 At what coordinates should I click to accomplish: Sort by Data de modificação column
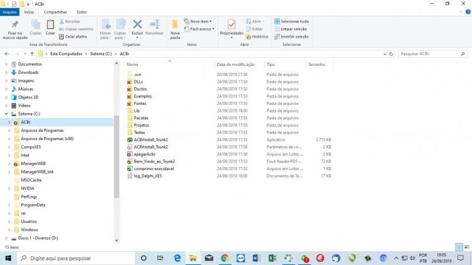click(236, 64)
